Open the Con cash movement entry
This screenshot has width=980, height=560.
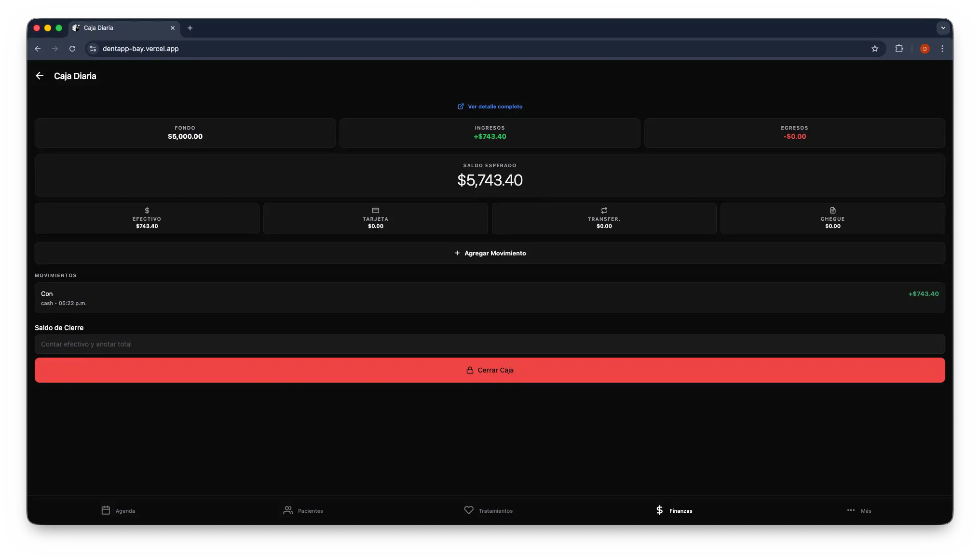(x=490, y=298)
